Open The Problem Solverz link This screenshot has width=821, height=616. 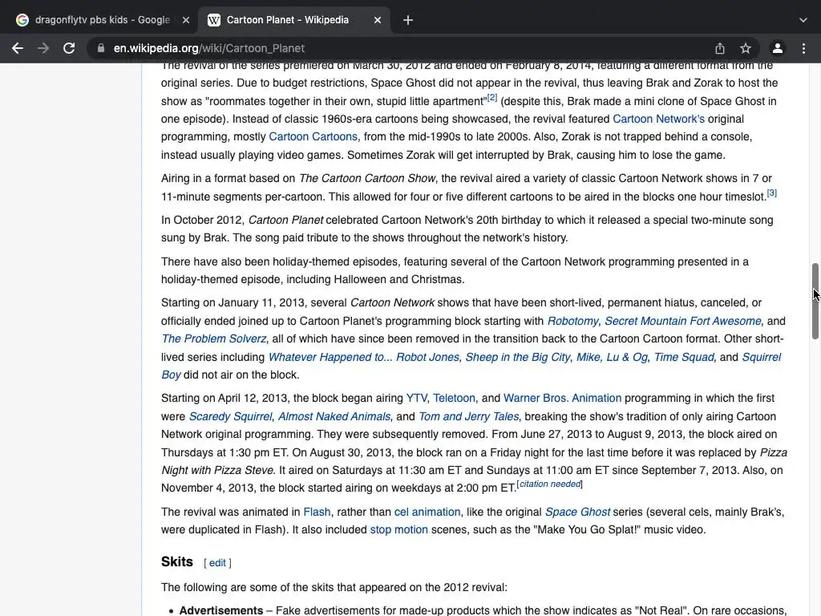click(213, 339)
